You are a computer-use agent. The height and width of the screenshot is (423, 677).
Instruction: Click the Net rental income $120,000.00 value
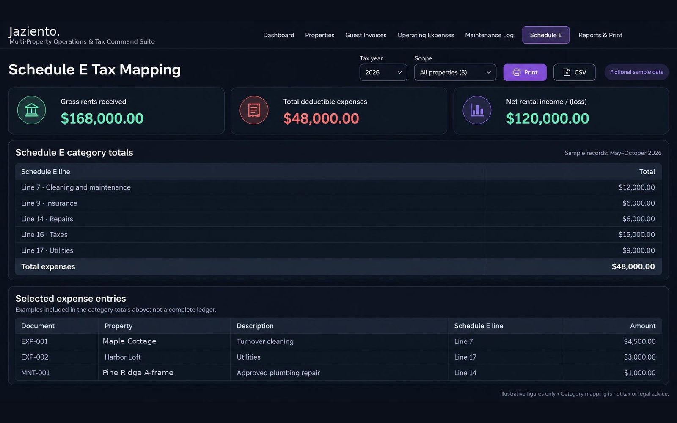[x=548, y=118]
